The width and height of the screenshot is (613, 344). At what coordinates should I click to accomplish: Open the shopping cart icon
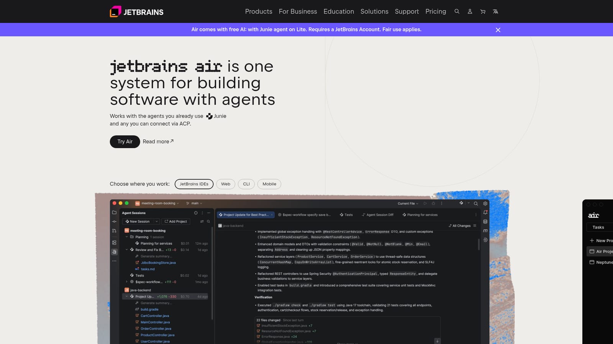pyautogui.click(x=483, y=11)
